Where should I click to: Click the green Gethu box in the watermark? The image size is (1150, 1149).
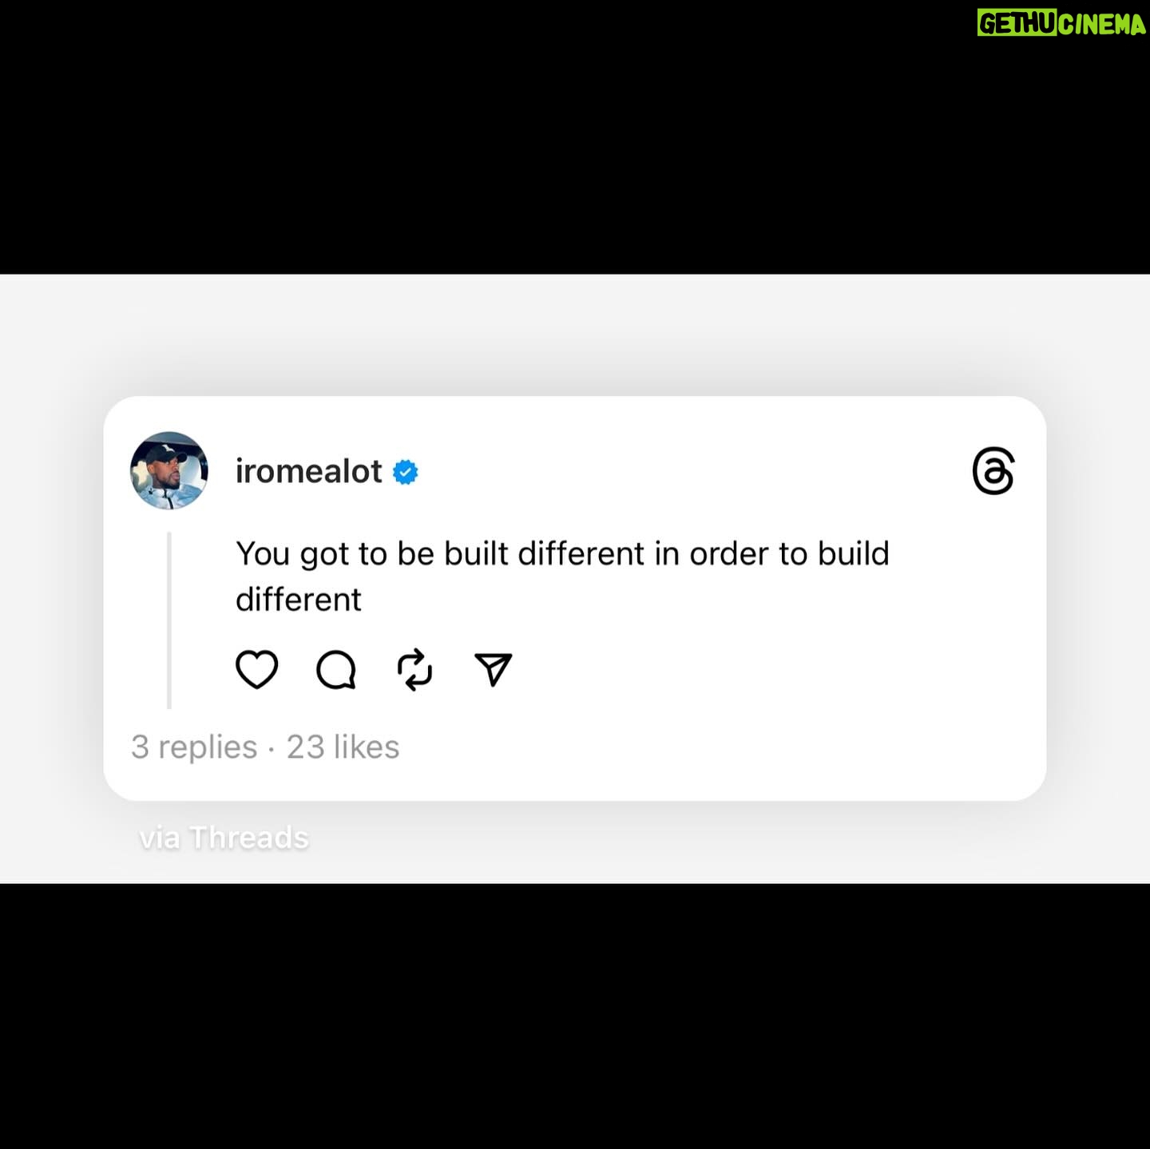click(1017, 24)
